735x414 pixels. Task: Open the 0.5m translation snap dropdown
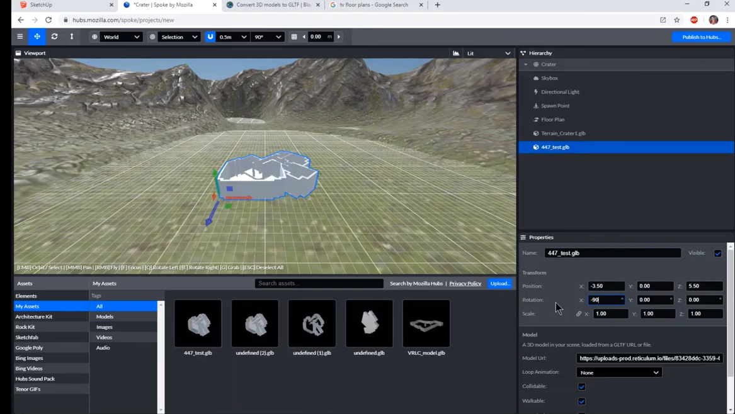(233, 37)
